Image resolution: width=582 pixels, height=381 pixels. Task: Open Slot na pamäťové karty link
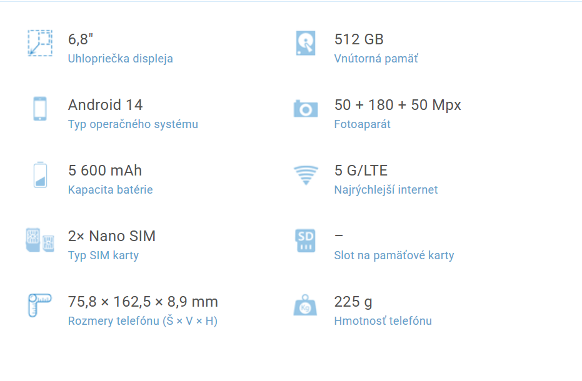point(394,255)
